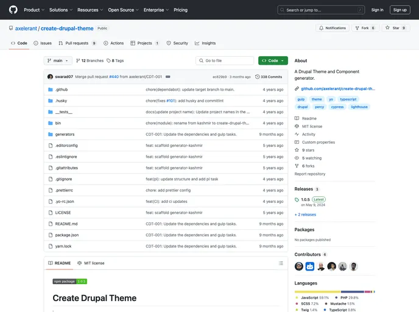This screenshot has height=312, width=419.
Task: Expand the commit message ellipsis icon
Action: (x=168, y=77)
